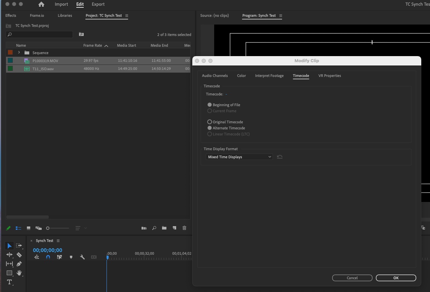Click the New Bin icon in Project panel

tap(164, 228)
